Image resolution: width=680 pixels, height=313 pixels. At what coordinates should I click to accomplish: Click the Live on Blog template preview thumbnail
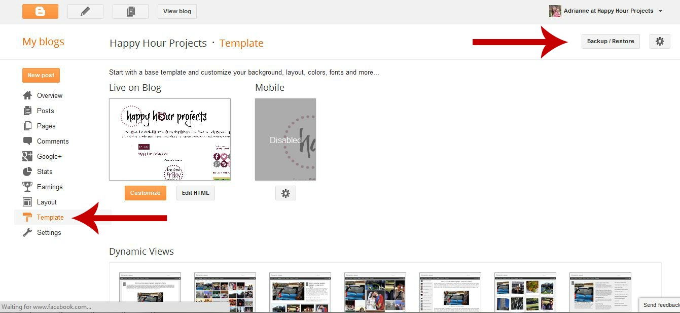pos(170,140)
